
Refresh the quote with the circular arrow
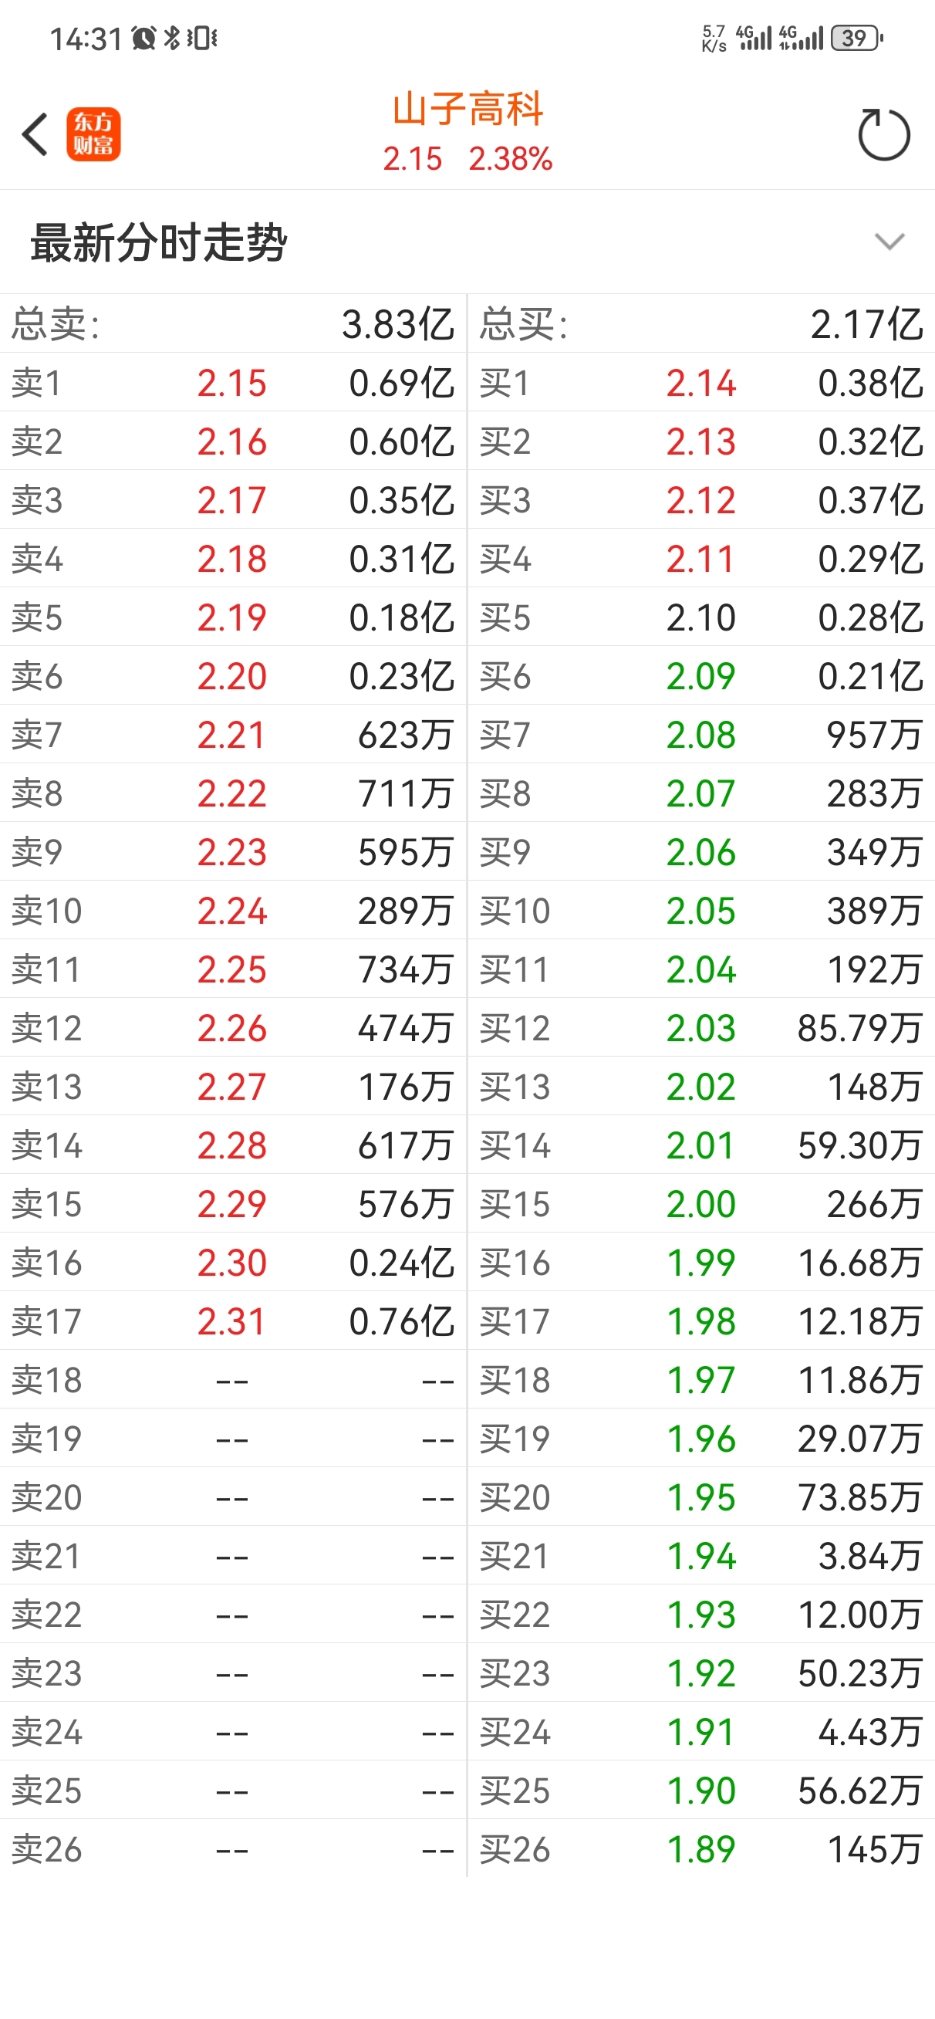[x=883, y=134]
